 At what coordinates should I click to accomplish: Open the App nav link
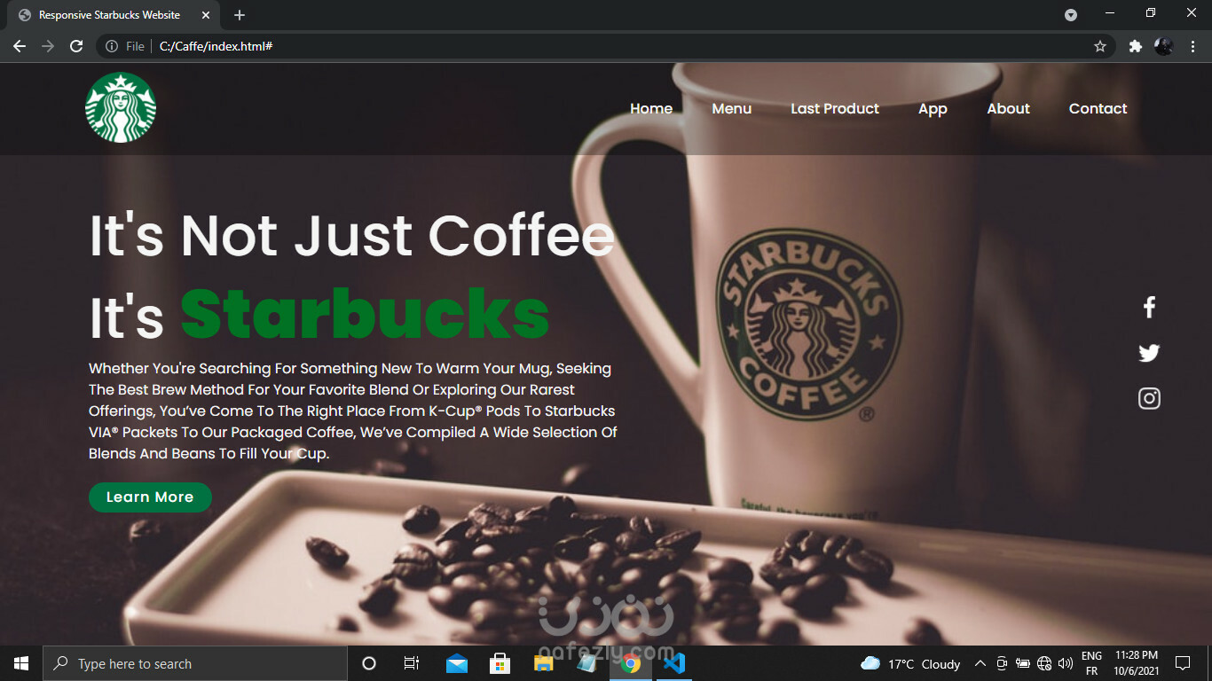point(933,109)
